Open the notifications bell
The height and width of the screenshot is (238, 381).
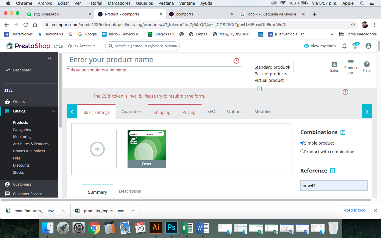[344, 46]
